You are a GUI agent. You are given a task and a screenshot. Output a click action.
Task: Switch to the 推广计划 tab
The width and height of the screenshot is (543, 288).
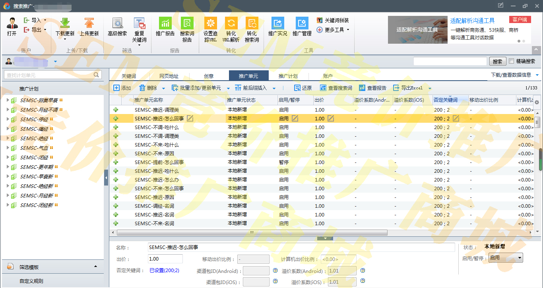(x=288, y=76)
